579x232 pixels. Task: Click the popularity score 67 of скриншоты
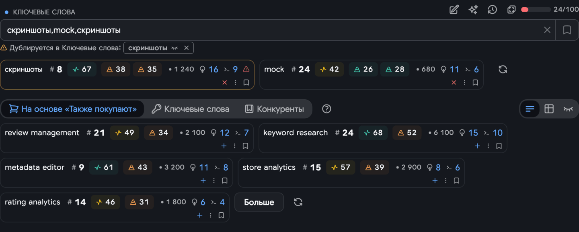point(82,69)
